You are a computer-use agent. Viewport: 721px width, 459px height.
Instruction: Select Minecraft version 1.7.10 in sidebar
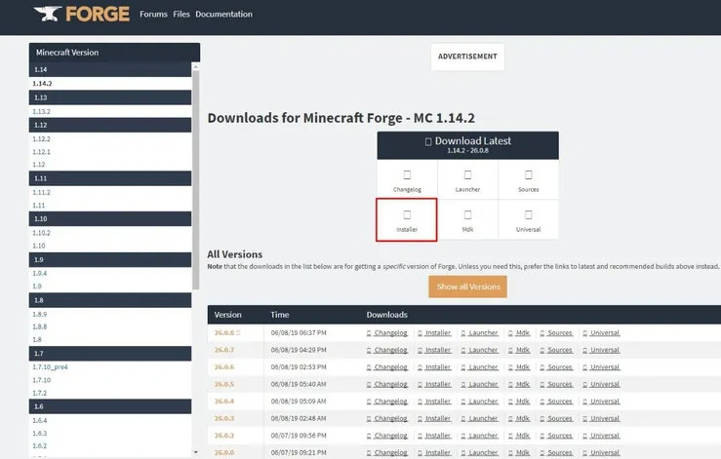point(41,380)
